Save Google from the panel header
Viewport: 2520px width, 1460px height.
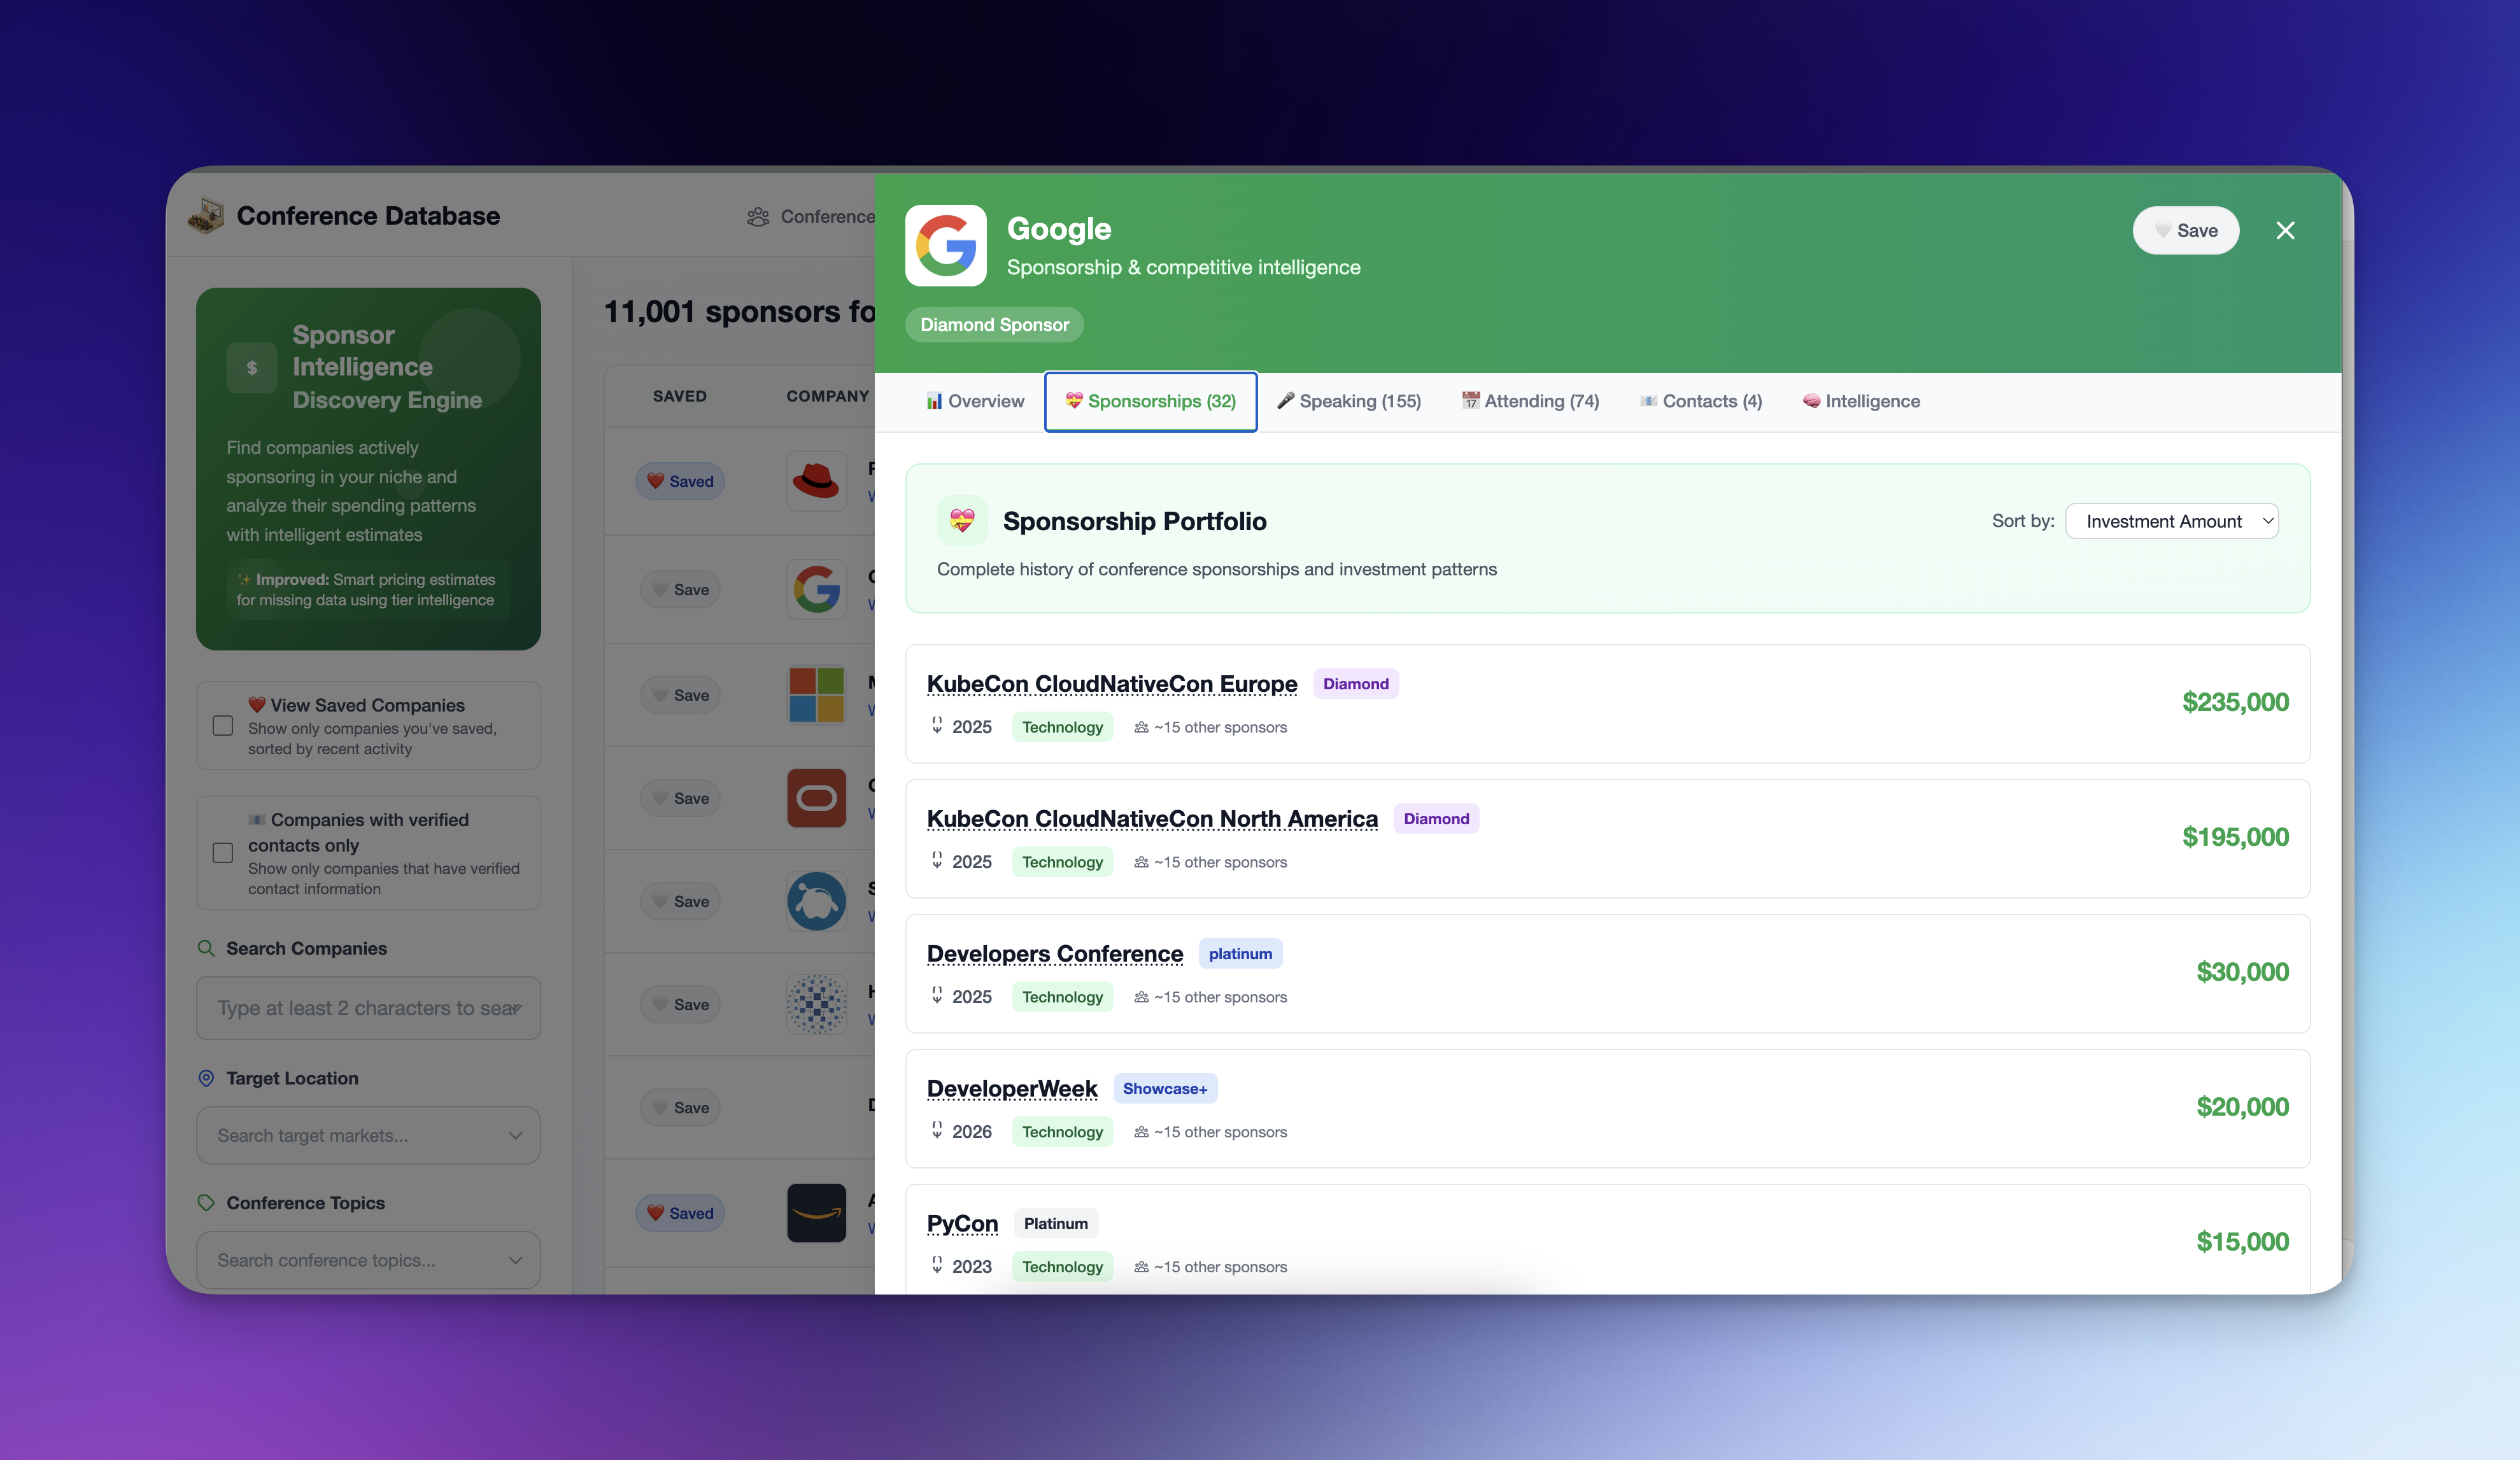[2185, 231]
